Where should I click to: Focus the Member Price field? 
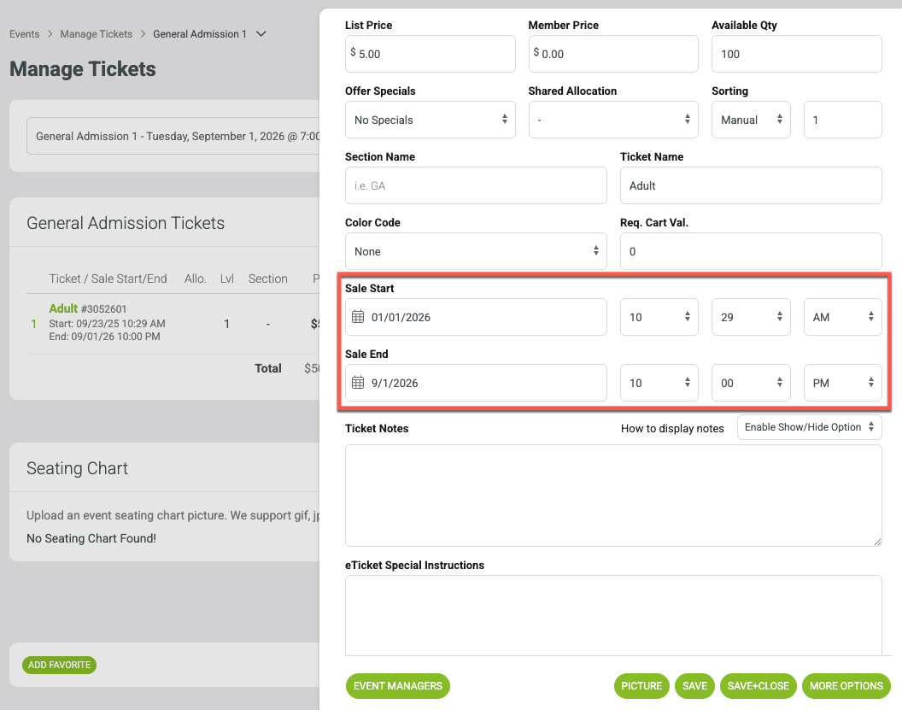pyautogui.click(x=613, y=54)
